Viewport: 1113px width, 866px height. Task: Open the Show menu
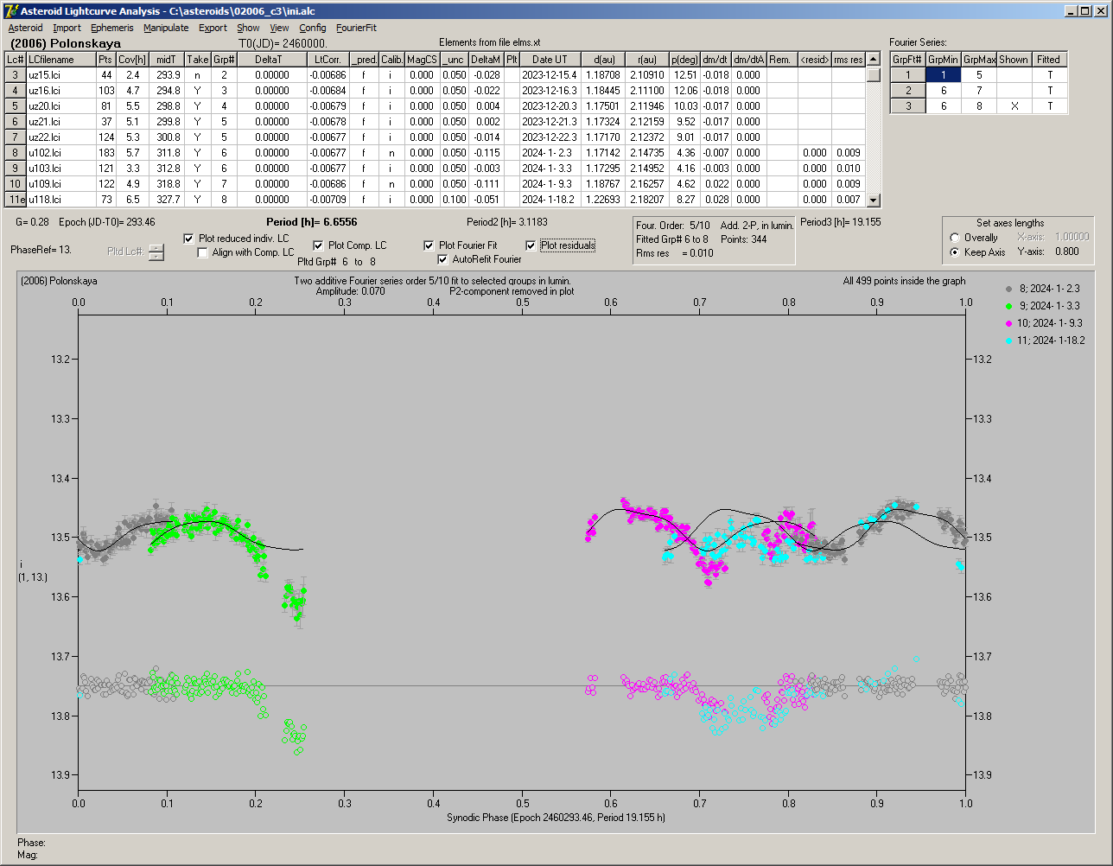pyautogui.click(x=248, y=28)
